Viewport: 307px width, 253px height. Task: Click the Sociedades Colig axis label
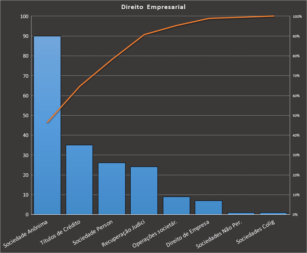255,231
